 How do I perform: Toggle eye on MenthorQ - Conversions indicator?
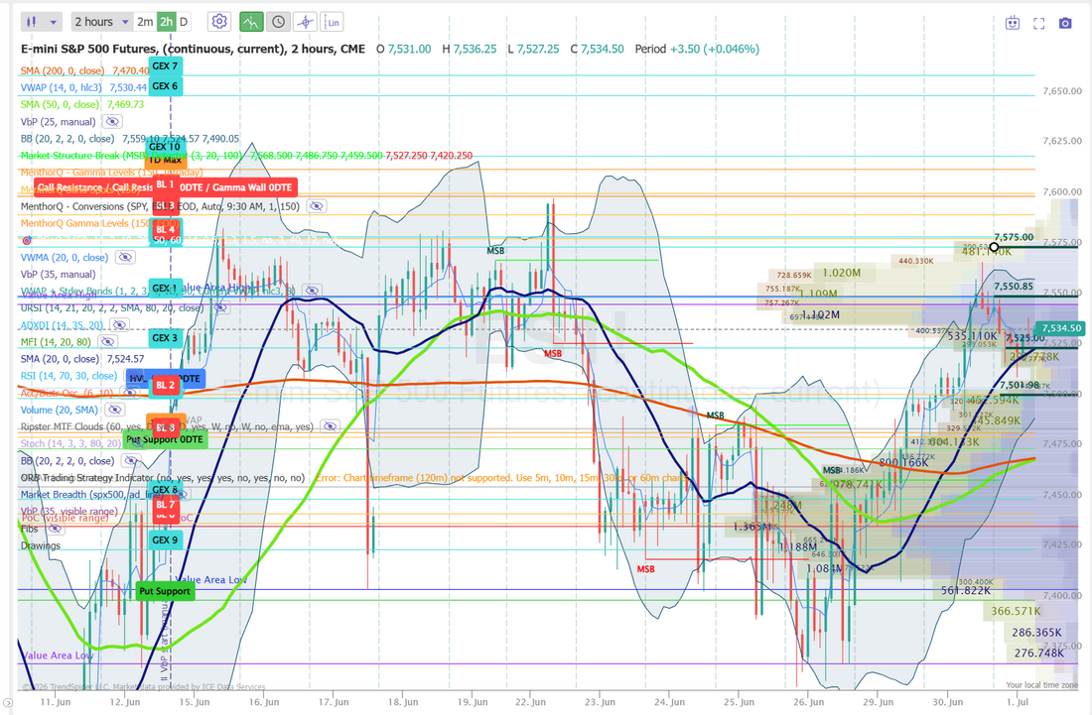pos(316,206)
